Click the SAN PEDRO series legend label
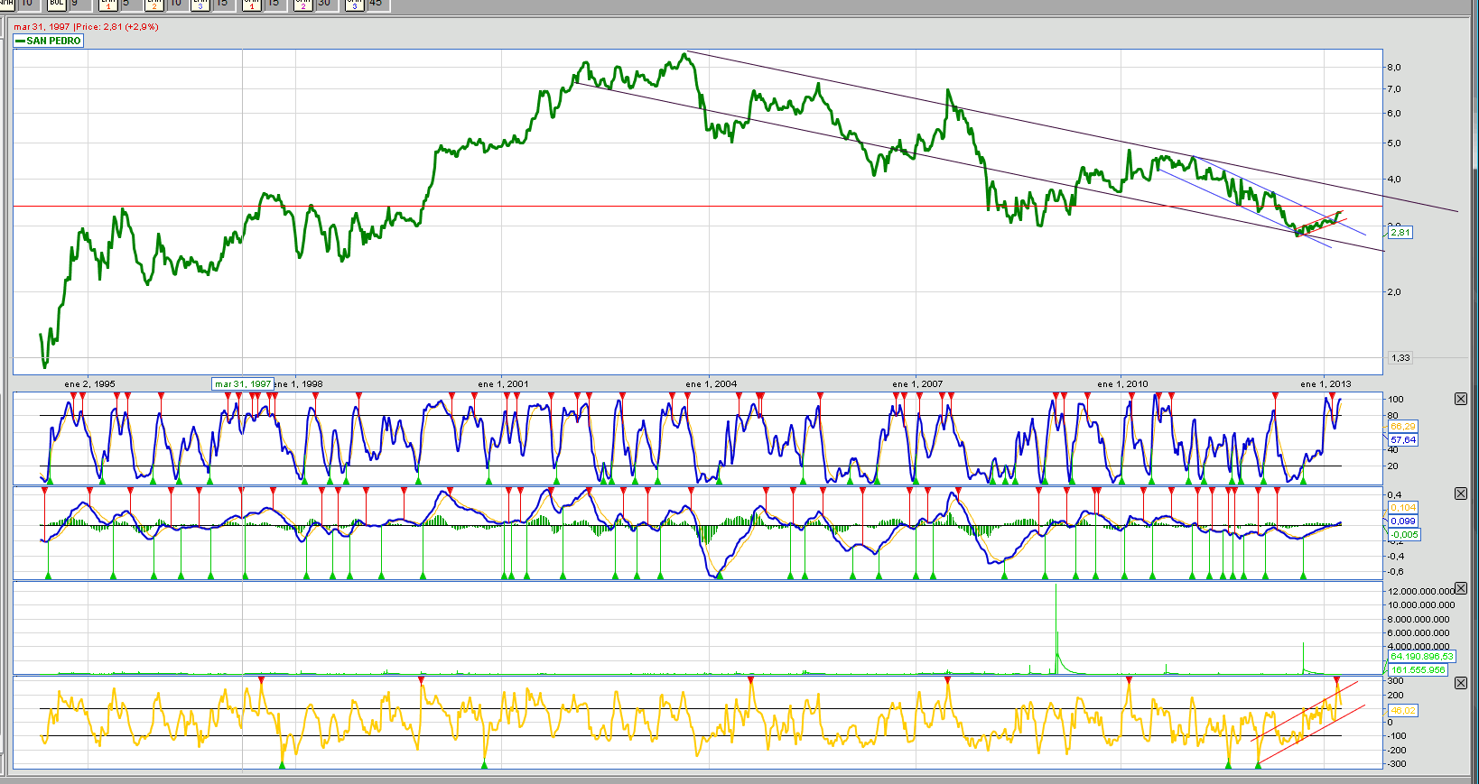This screenshot has height=784, width=1479. [49, 41]
